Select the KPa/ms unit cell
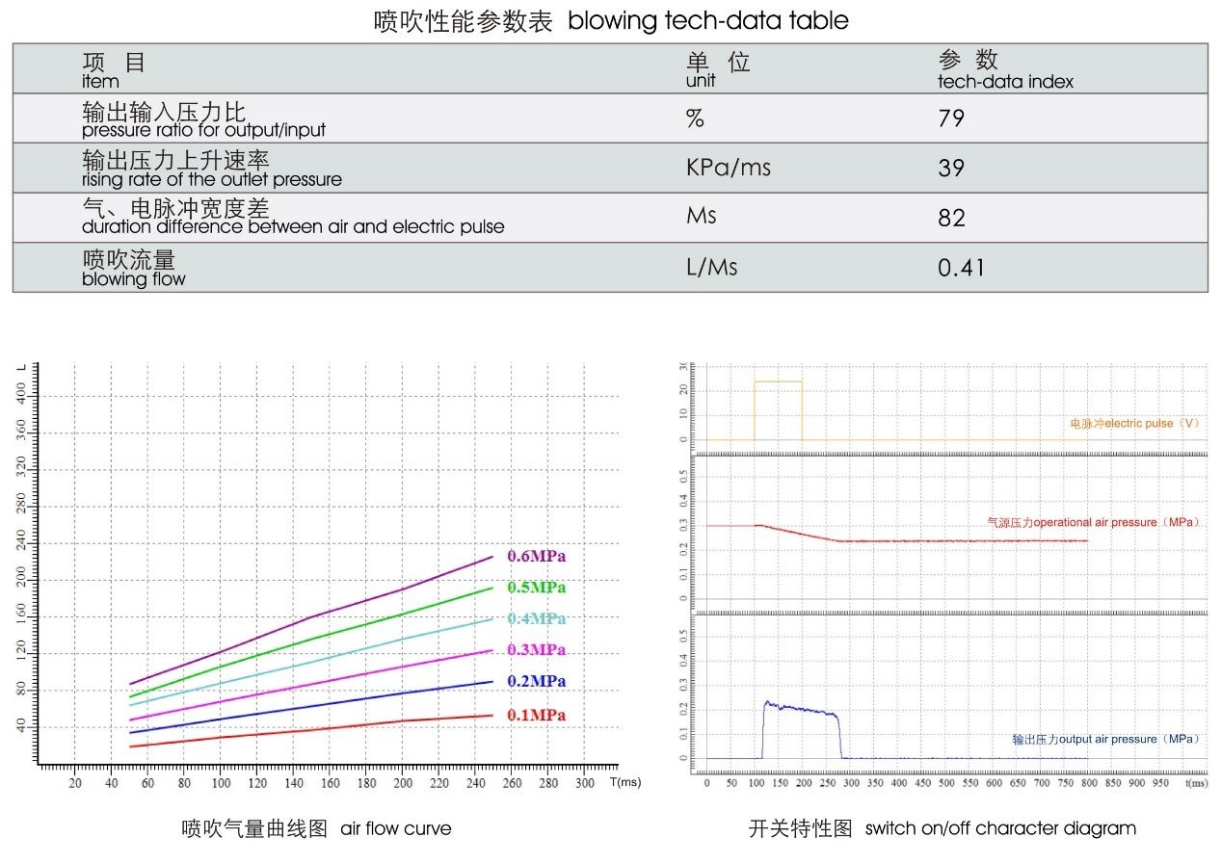 coord(728,168)
